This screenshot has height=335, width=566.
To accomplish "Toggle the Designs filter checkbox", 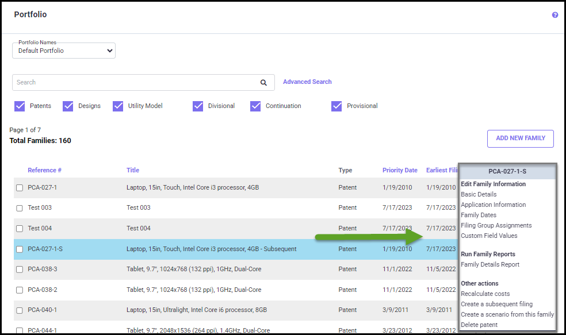I will click(68, 106).
